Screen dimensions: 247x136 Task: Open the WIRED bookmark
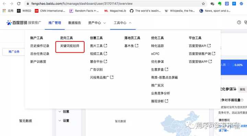tap(24, 11)
